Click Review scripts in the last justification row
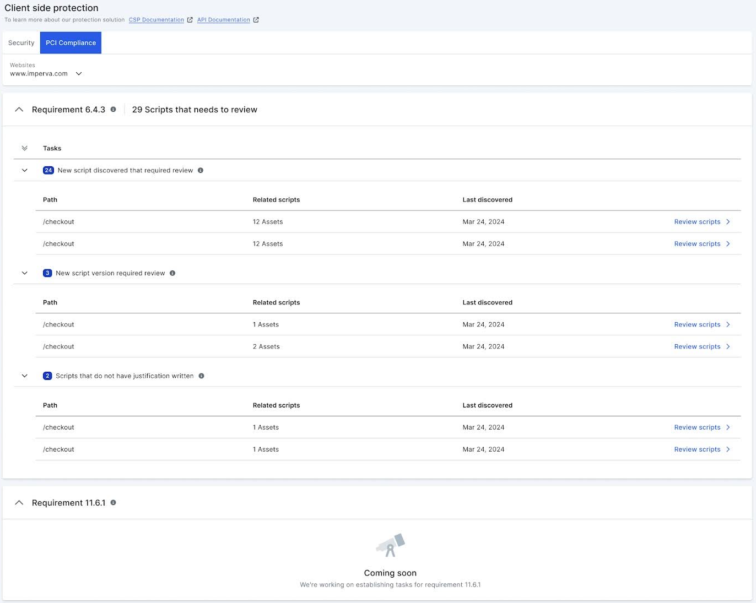Image resolution: width=756 pixels, height=603 pixels. click(697, 449)
